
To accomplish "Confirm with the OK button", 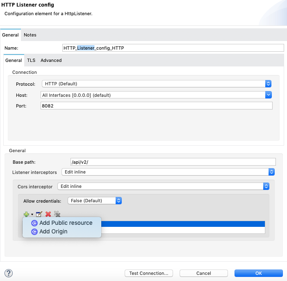I will [x=258, y=273].
